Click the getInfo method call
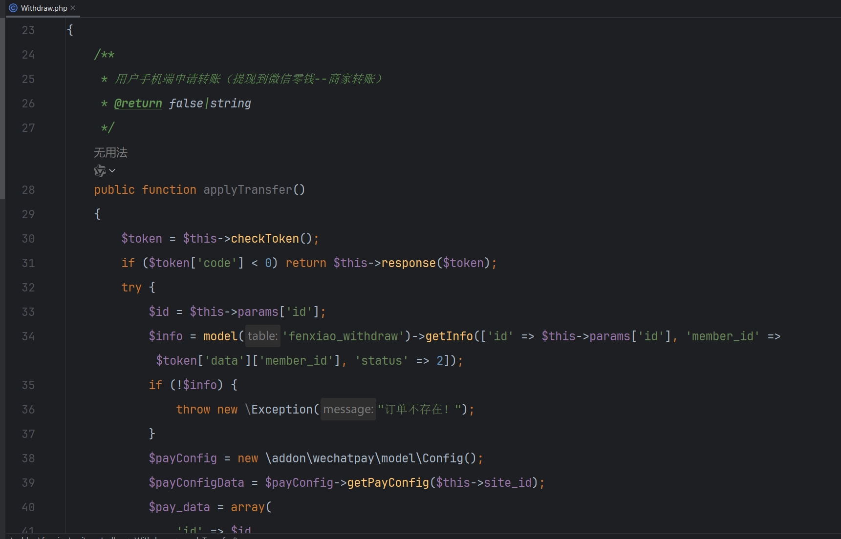Screen dimensions: 841x539 pos(449,336)
